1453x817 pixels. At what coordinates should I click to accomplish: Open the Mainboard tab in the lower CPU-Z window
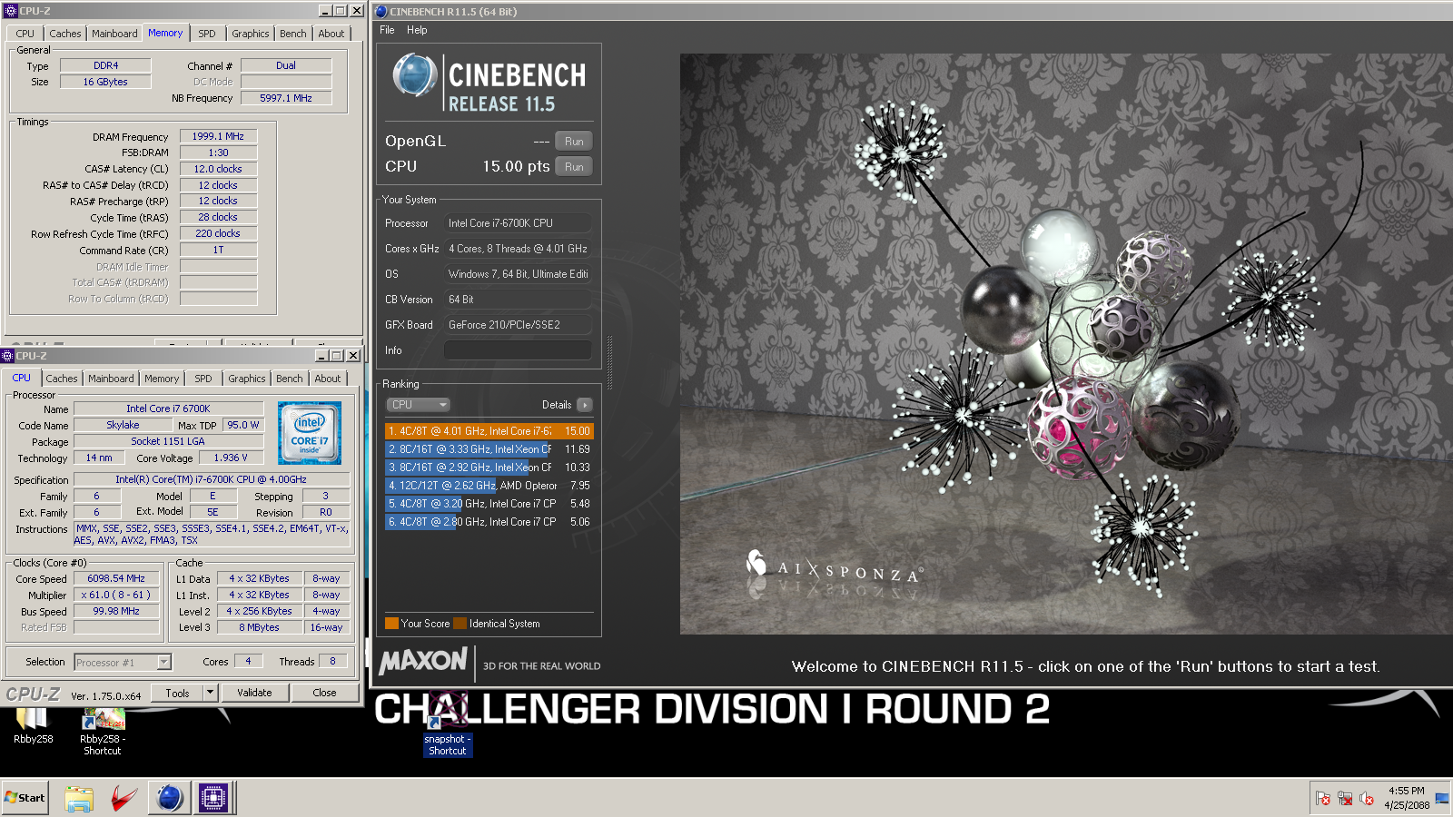click(111, 379)
